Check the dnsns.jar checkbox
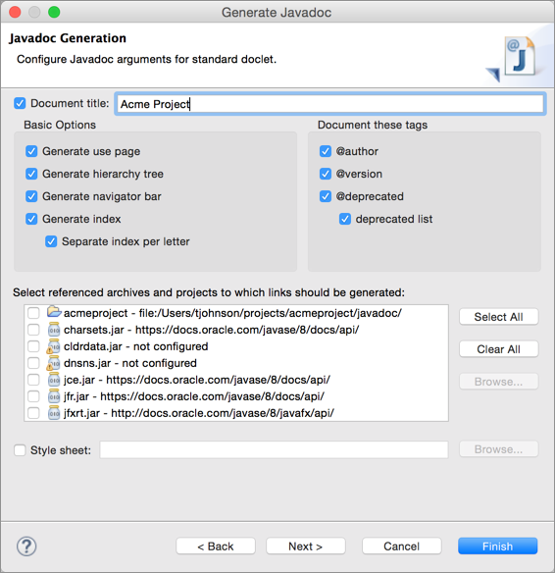This screenshot has height=573, width=555. point(33,363)
